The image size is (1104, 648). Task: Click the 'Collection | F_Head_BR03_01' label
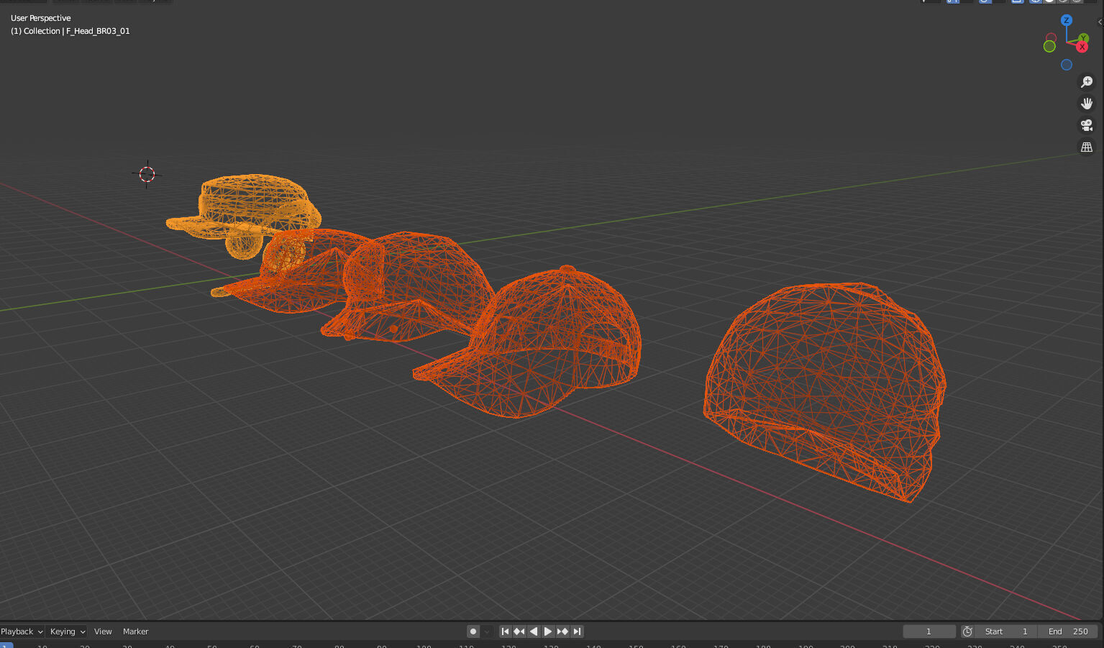click(x=70, y=31)
